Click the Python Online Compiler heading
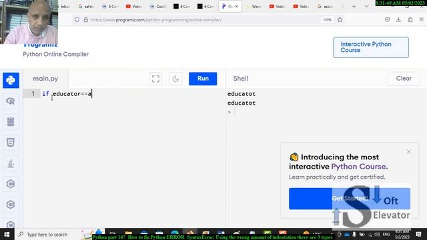The height and width of the screenshot is (240, 427). coord(56,54)
